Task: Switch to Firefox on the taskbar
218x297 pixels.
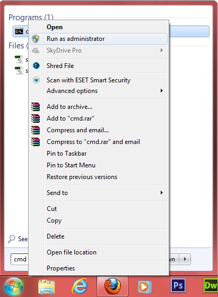Action: click(x=112, y=286)
